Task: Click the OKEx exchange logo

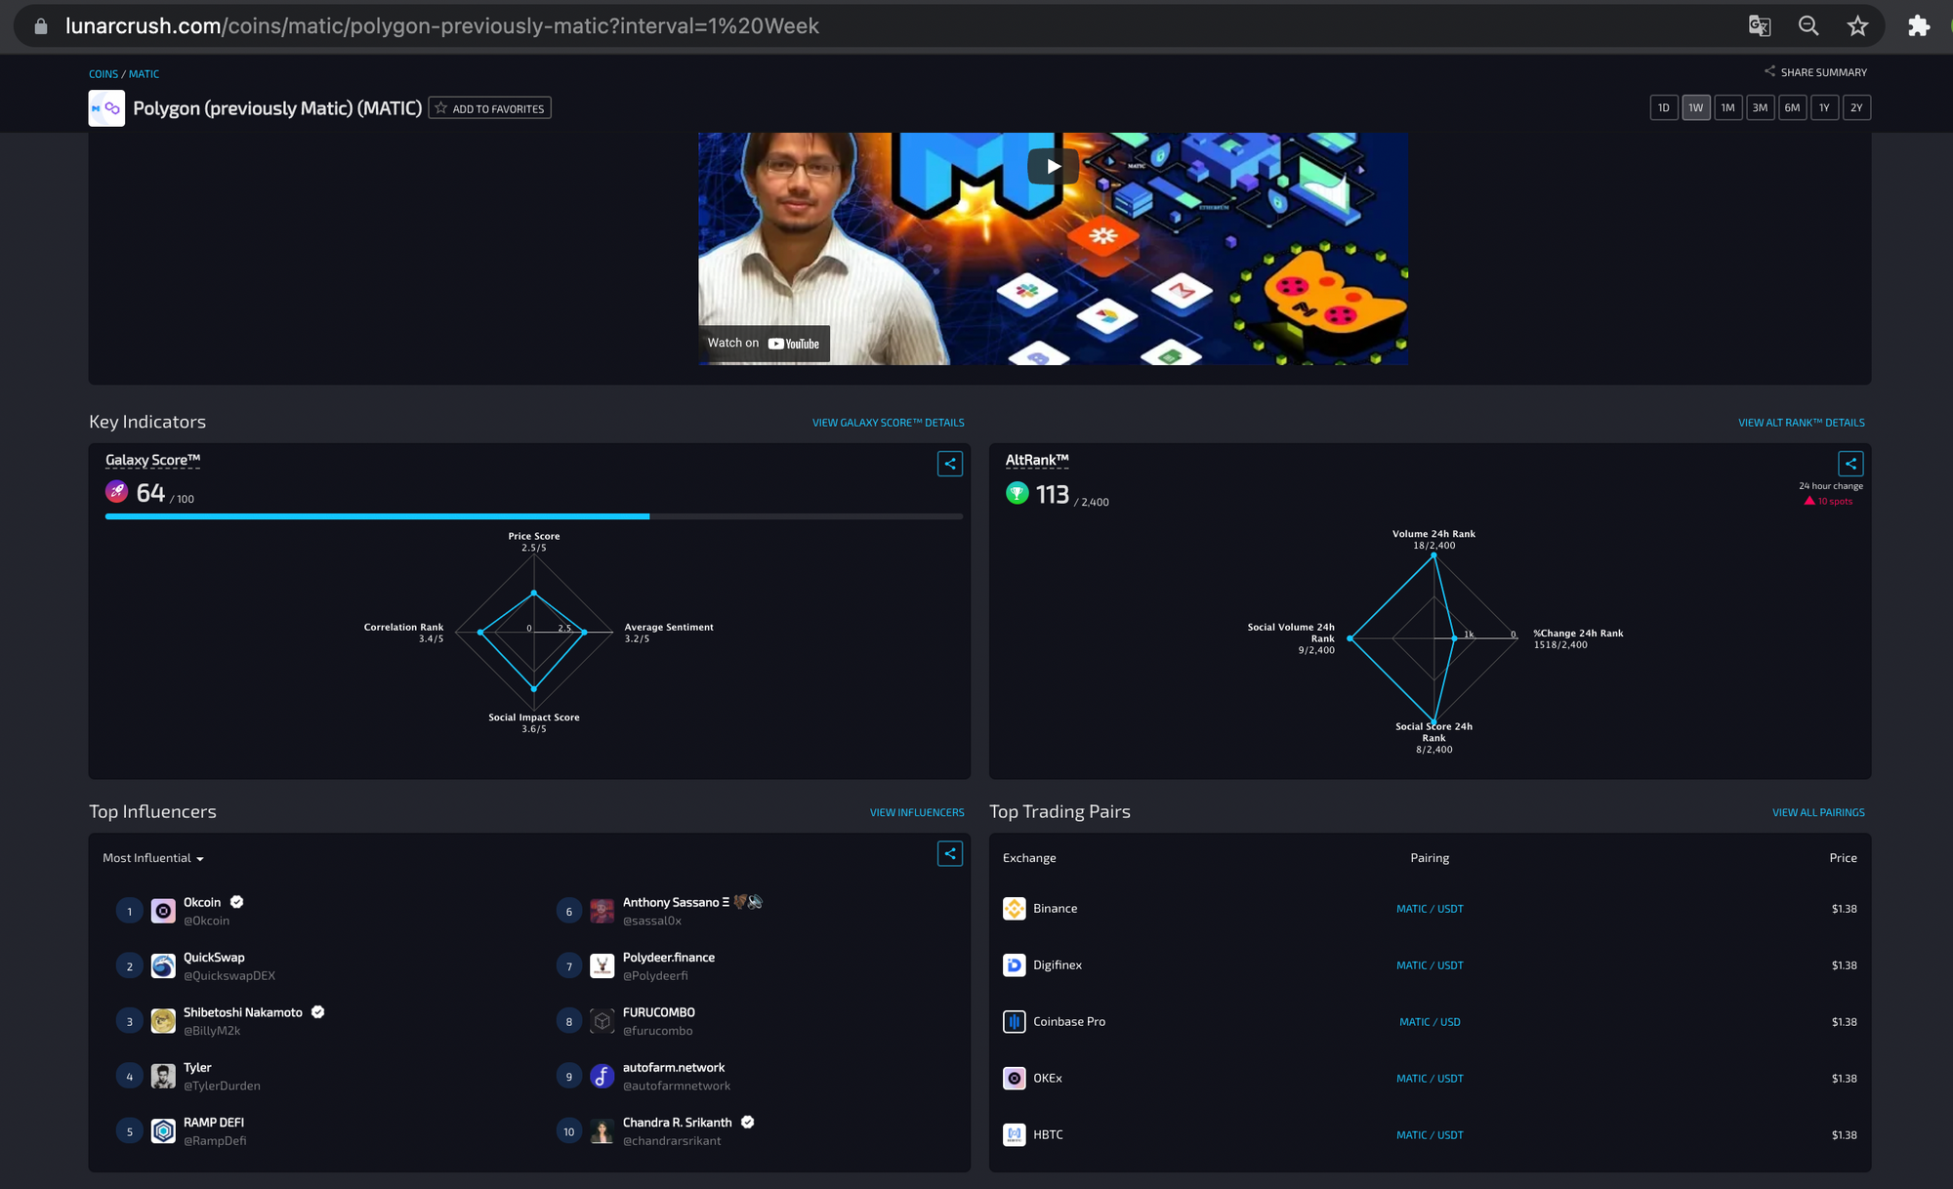Action: click(x=1014, y=1078)
